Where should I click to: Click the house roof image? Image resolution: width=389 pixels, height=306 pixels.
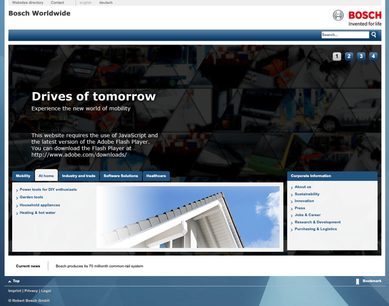click(x=188, y=217)
